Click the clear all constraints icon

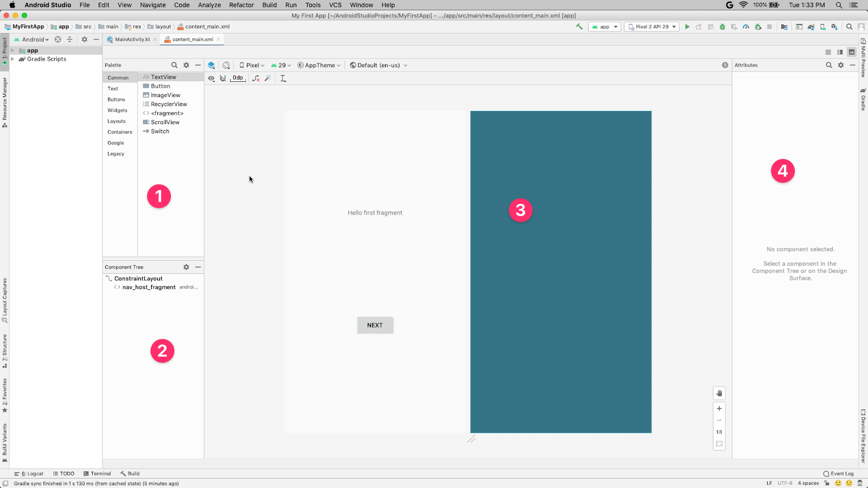tap(256, 78)
